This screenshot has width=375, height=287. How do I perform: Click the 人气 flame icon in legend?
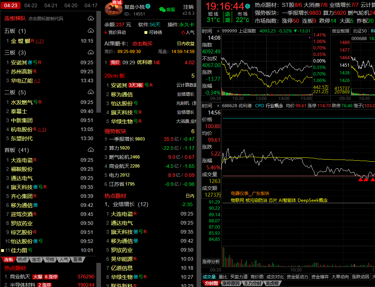[x=183, y=32]
